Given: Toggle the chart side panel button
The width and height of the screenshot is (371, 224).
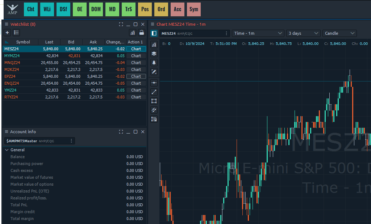Looking at the screenshot, I should [x=154, y=33].
